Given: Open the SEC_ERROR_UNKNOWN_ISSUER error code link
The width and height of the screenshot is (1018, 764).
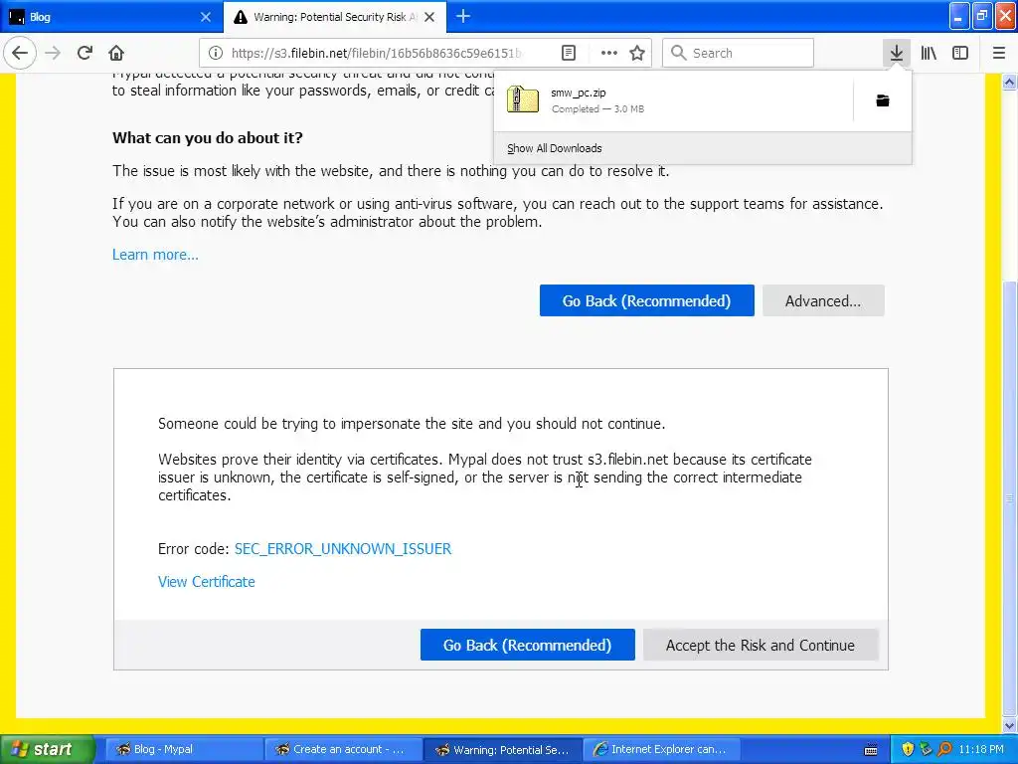Looking at the screenshot, I should [x=343, y=549].
